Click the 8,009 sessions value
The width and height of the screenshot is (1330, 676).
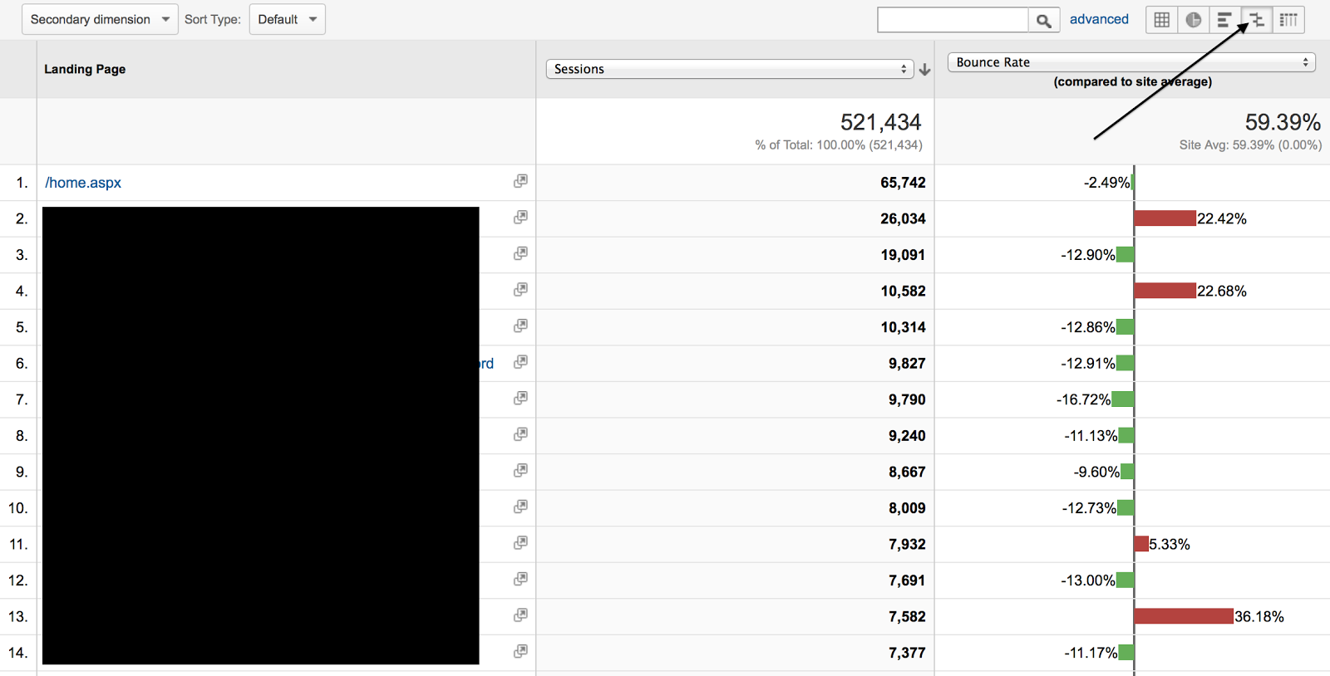(x=907, y=507)
